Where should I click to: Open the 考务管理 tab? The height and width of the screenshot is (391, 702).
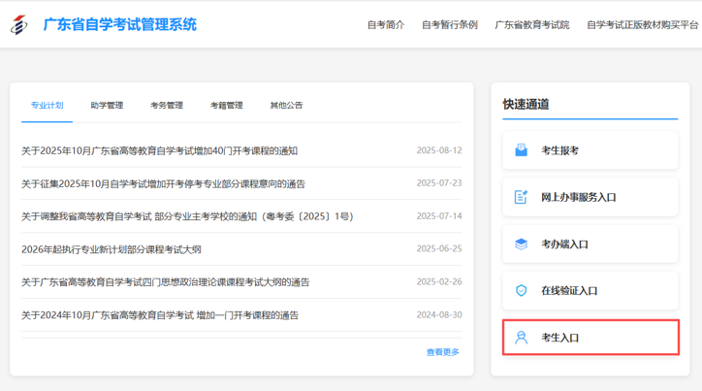point(167,105)
